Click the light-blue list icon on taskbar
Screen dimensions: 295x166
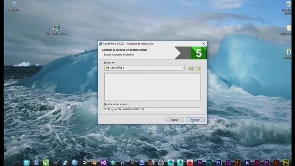coord(27,162)
